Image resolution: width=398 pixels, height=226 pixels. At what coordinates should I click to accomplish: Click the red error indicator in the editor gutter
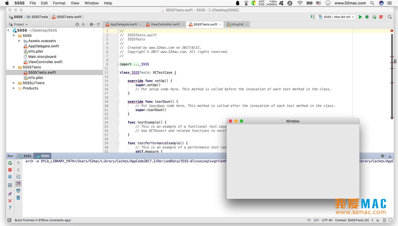392,31
